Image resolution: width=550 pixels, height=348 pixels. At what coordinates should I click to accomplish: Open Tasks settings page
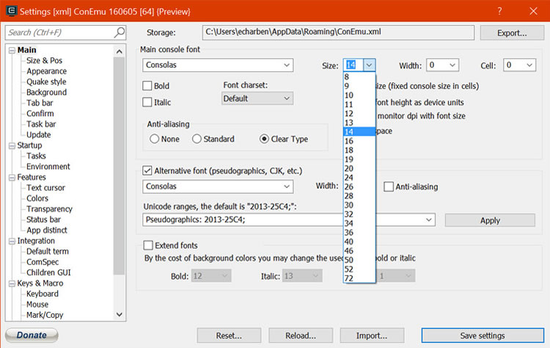point(36,156)
